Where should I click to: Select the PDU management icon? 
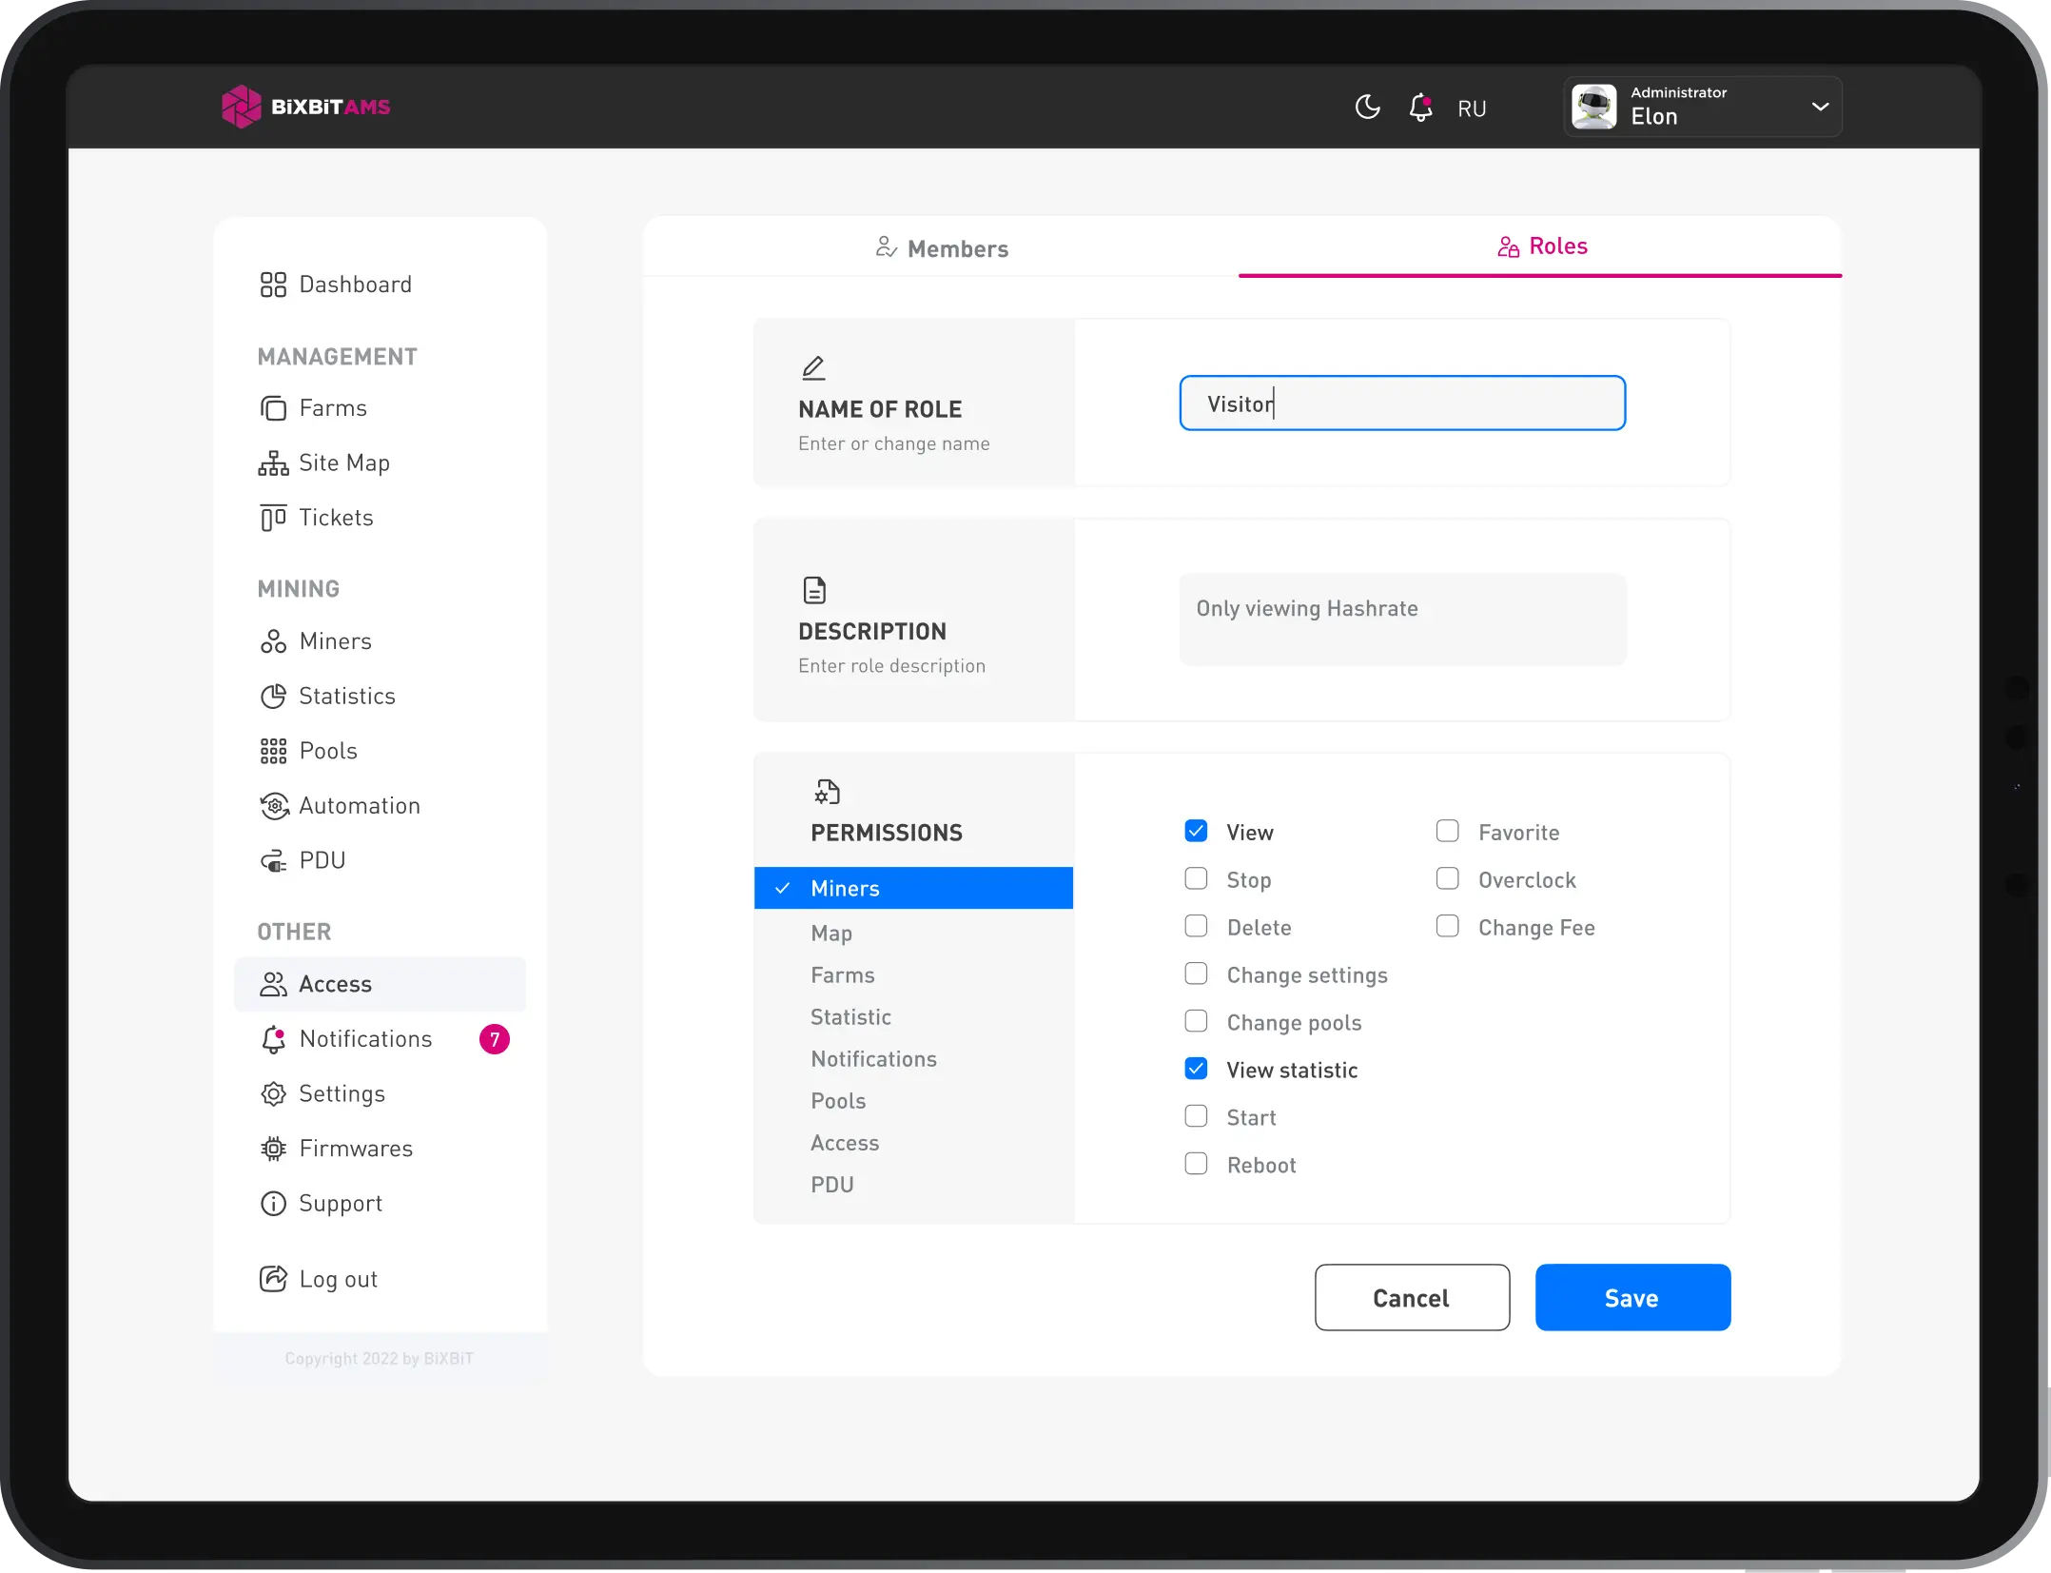tap(274, 859)
